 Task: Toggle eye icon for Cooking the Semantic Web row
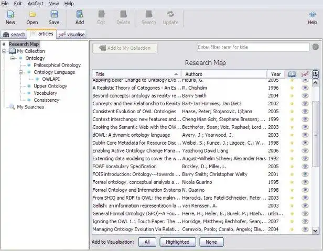[x=305, y=127]
